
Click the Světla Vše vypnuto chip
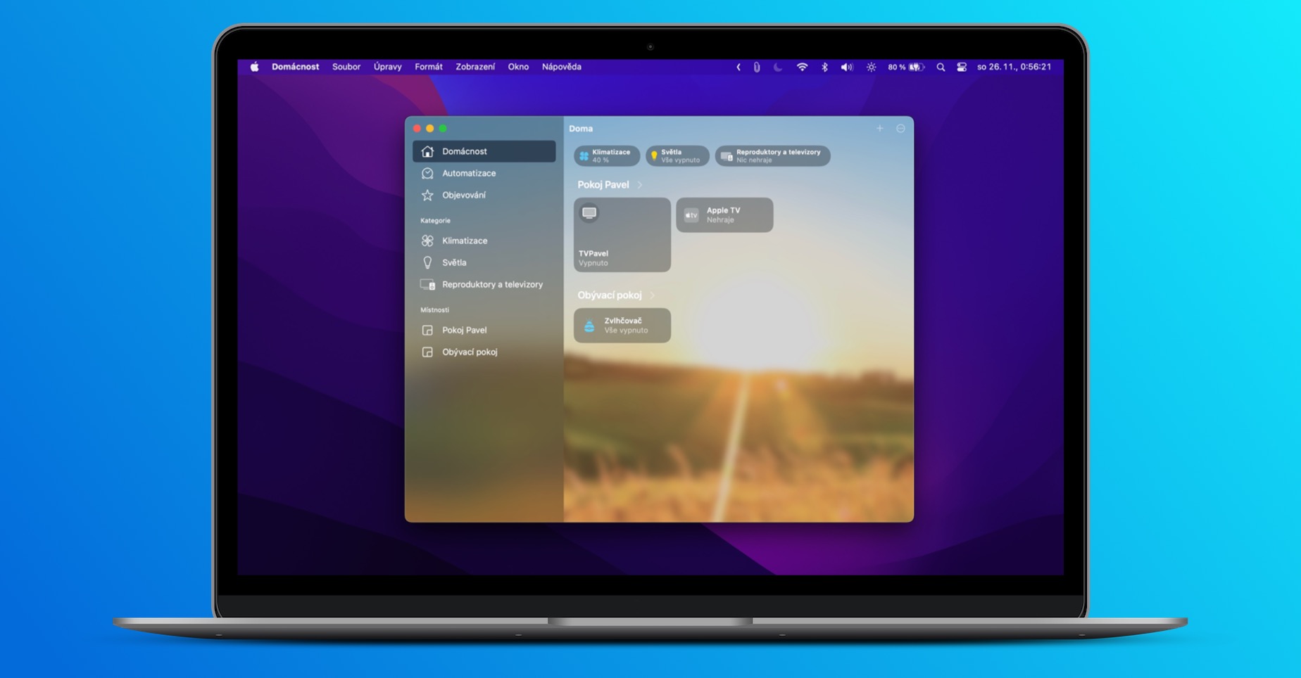677,155
